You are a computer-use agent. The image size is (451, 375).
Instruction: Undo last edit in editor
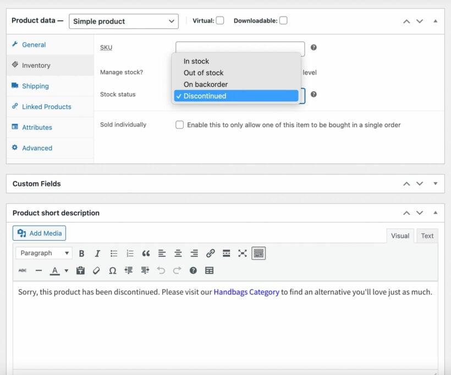pyautogui.click(x=161, y=270)
